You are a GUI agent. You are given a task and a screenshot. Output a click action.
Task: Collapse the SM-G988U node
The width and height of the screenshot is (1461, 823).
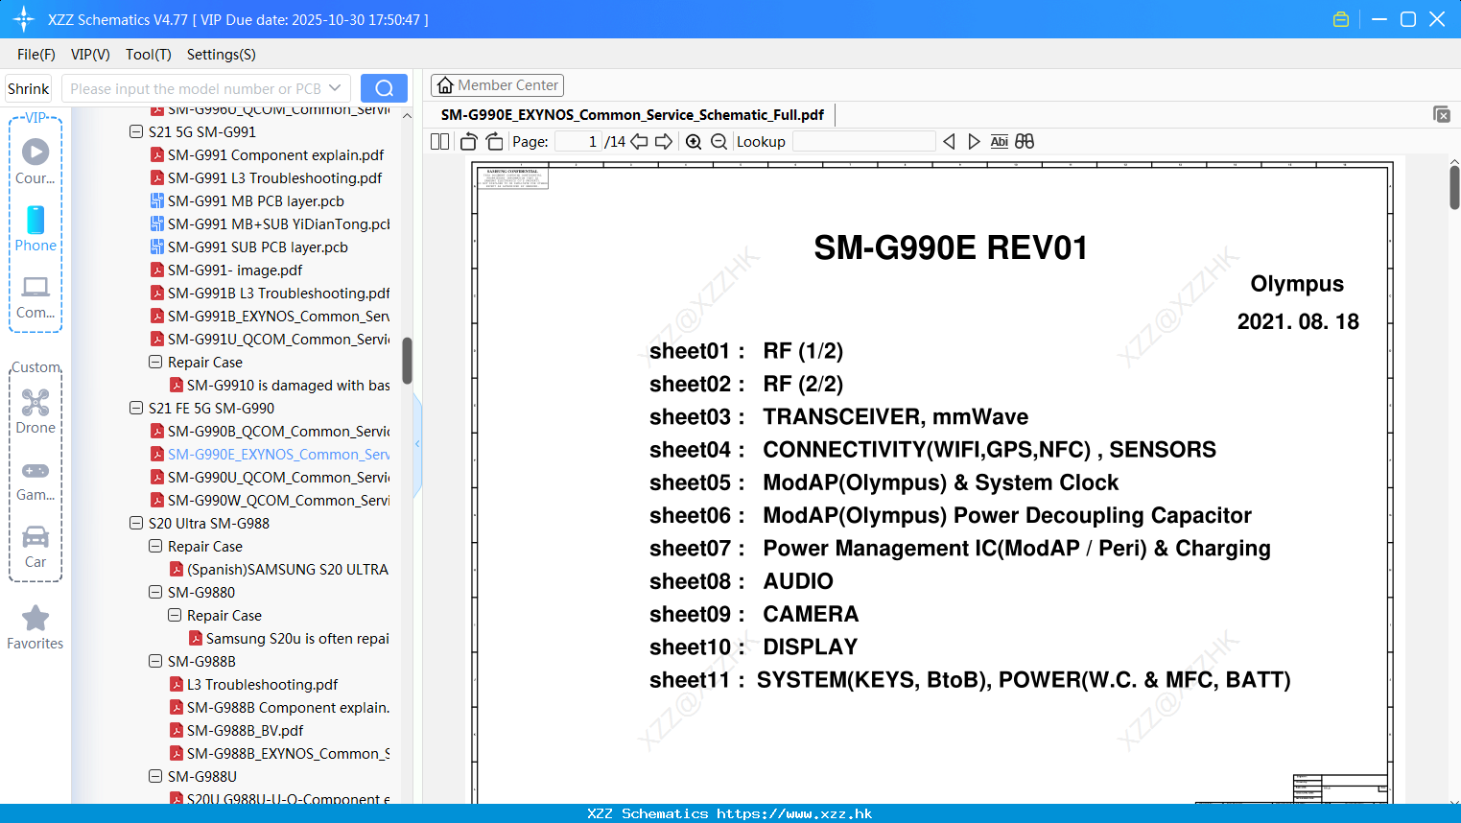[x=155, y=776]
